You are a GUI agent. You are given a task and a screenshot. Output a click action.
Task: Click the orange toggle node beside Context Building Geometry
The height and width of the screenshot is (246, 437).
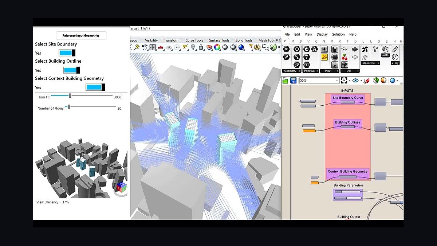tap(315, 183)
